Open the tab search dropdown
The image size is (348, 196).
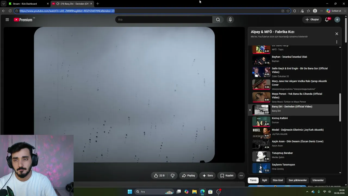tap(4, 4)
